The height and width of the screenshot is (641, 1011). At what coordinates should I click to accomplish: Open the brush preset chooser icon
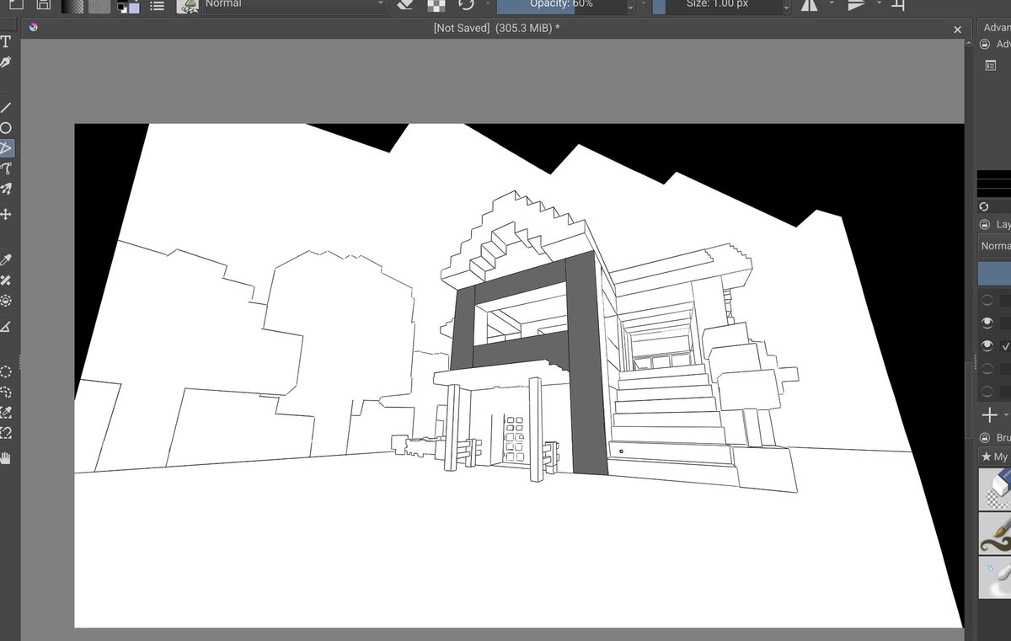click(187, 5)
